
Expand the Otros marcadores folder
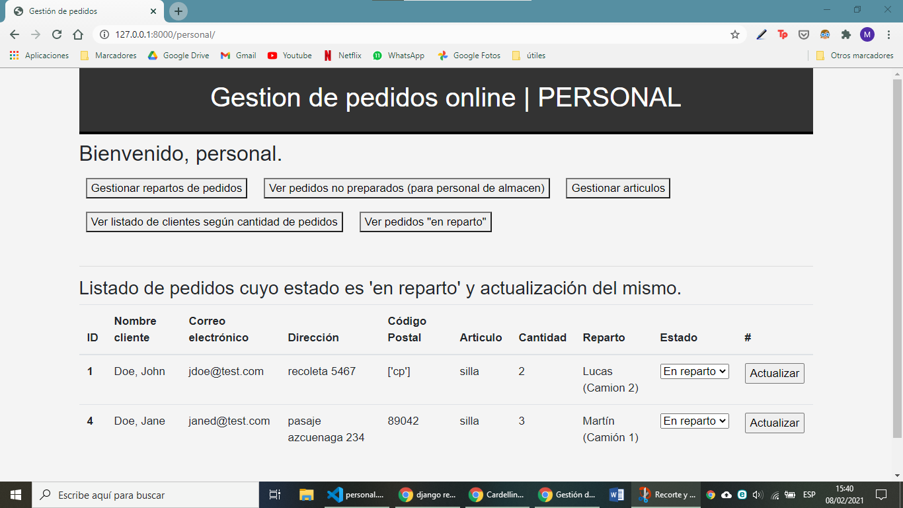[855, 56]
